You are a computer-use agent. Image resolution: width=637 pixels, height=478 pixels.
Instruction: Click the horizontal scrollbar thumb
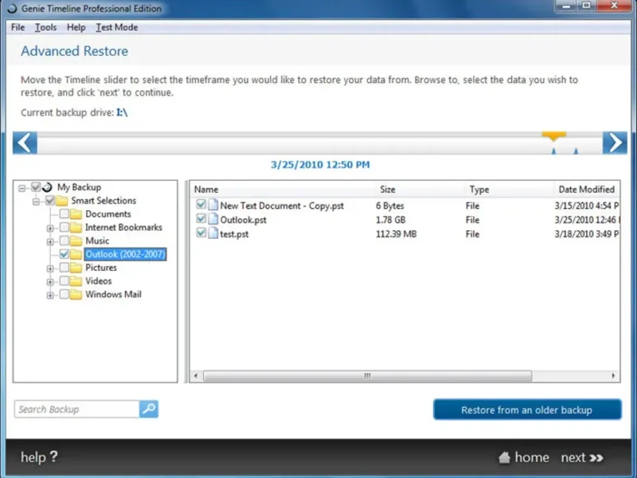click(x=367, y=376)
